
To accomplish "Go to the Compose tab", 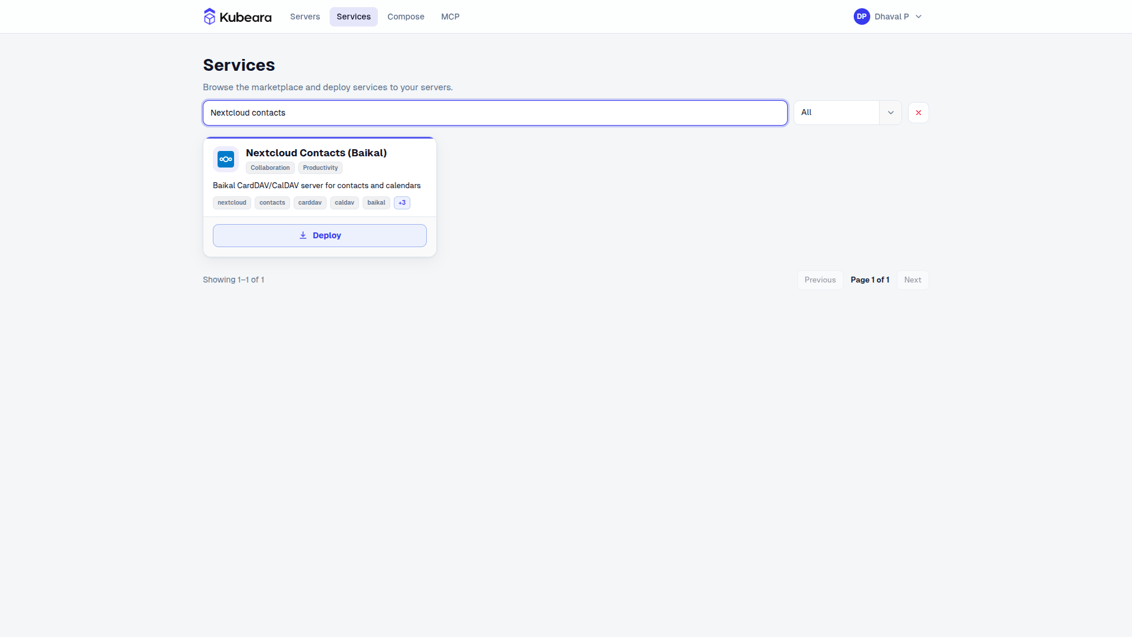I will (406, 17).
